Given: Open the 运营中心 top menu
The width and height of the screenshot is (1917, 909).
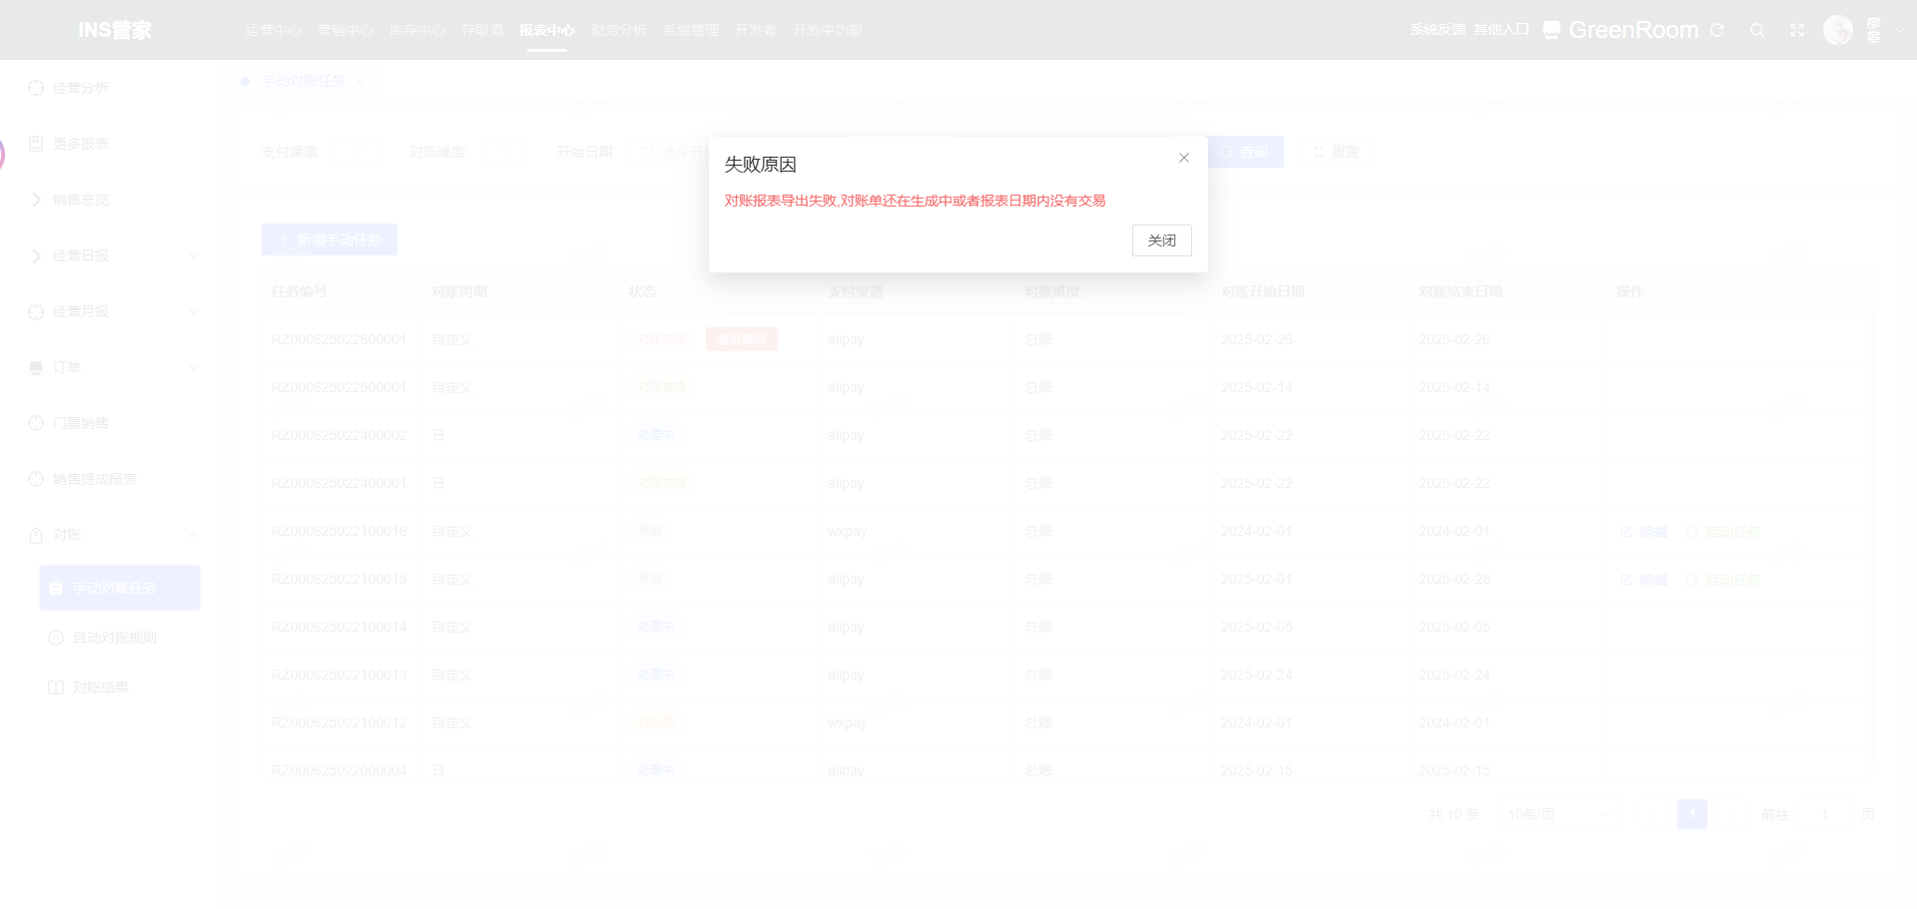Looking at the screenshot, I should (274, 30).
